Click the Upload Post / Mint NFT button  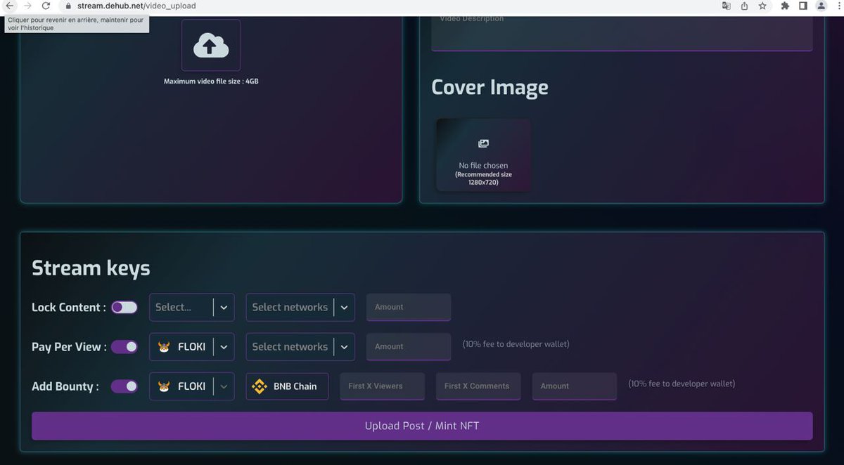click(421, 426)
